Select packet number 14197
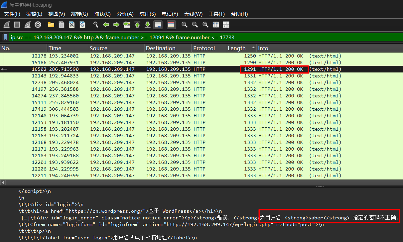This screenshot has height=242, width=403. (201, 89)
